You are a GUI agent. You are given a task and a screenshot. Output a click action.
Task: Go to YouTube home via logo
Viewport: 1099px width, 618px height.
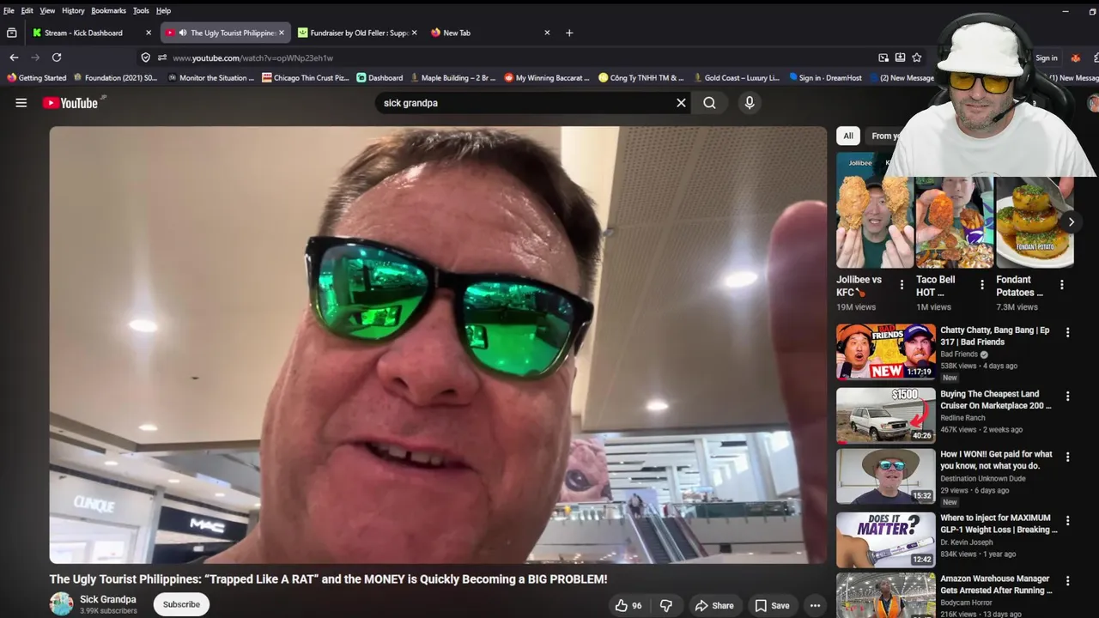[x=70, y=103]
